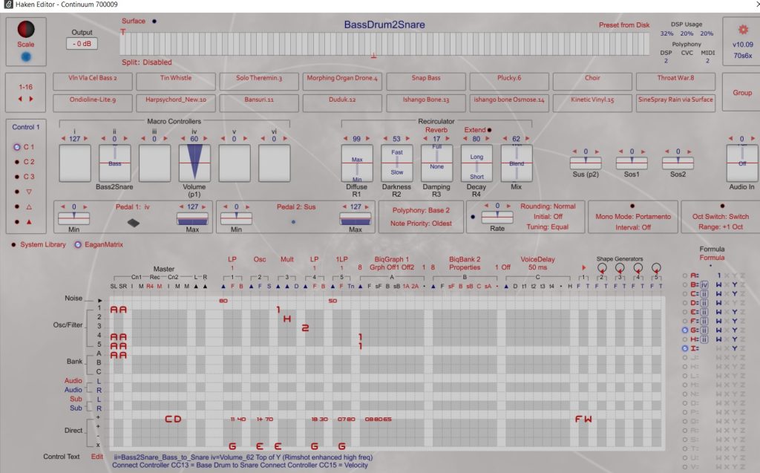This screenshot has height=473, width=760.
Task: Click Note Priority: Oldest setting
Action: pyautogui.click(x=421, y=224)
